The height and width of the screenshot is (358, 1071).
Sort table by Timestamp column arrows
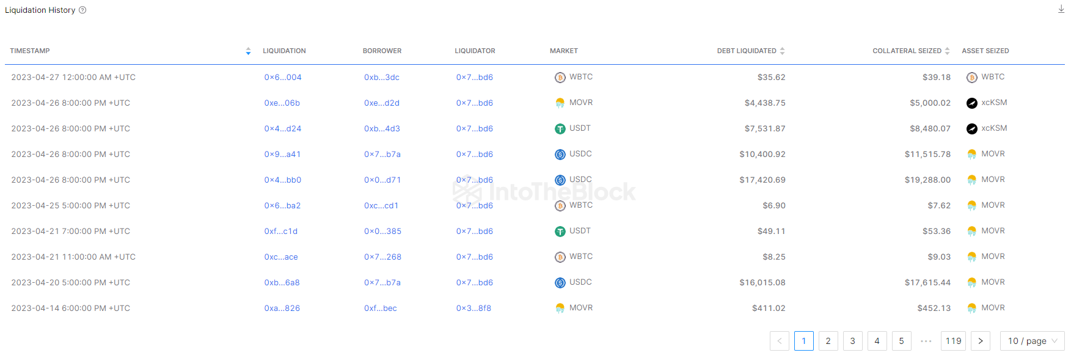pyautogui.click(x=248, y=51)
